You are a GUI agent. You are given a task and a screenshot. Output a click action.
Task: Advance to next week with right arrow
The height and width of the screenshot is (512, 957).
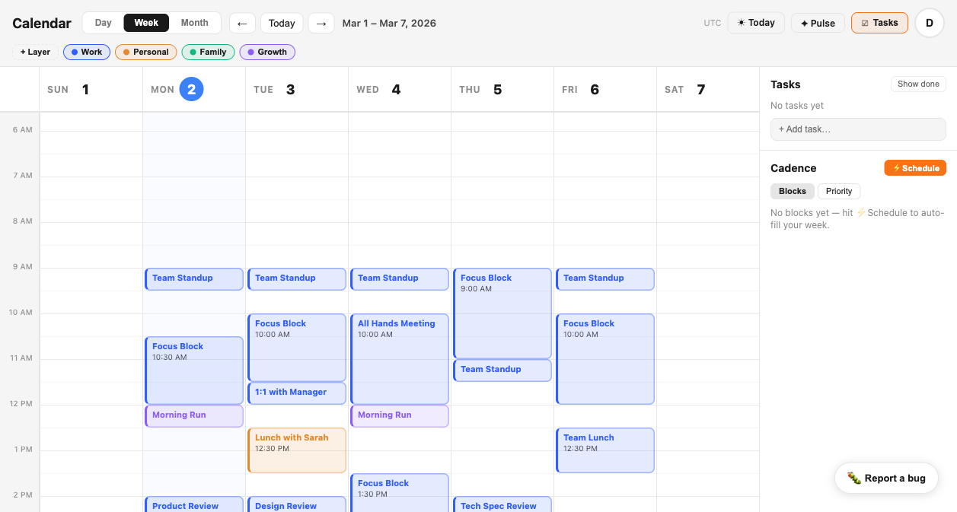[321, 23]
